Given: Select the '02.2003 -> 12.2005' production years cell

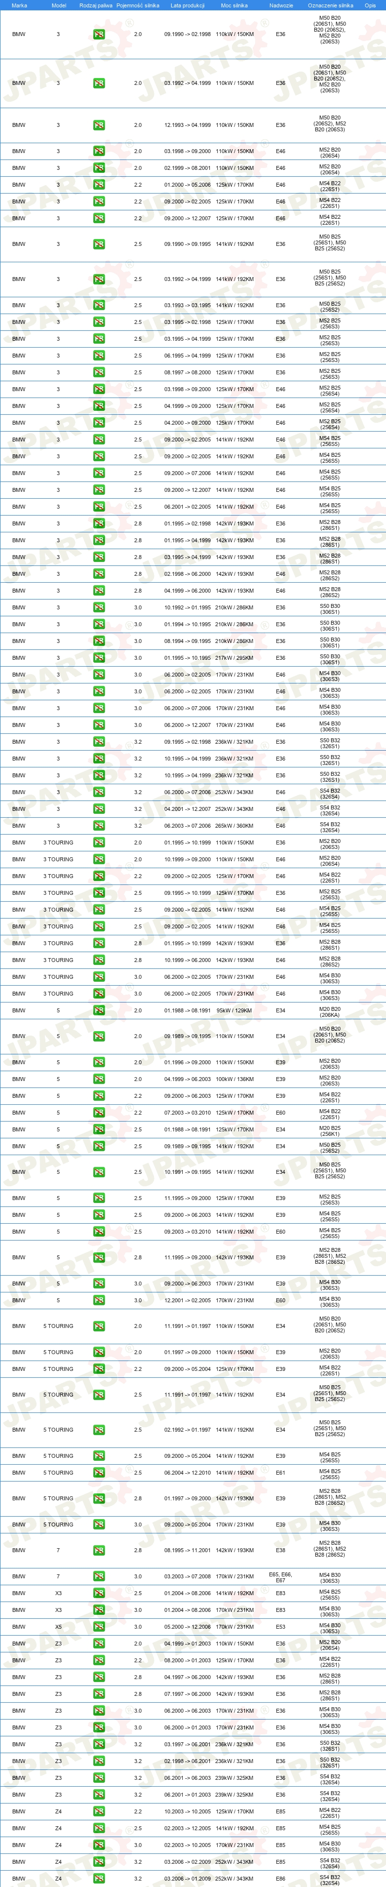Looking at the screenshot, I should 188,1828.
